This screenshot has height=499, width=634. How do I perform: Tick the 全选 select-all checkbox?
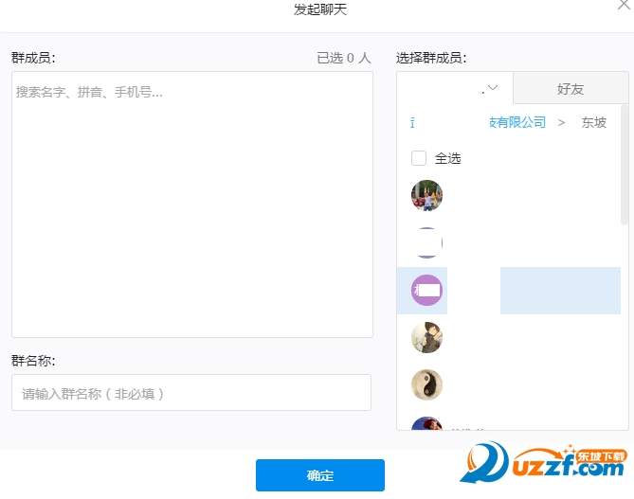[x=419, y=158]
